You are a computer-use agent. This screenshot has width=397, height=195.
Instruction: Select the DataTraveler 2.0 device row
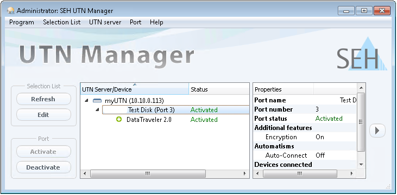pyautogui.click(x=165, y=120)
